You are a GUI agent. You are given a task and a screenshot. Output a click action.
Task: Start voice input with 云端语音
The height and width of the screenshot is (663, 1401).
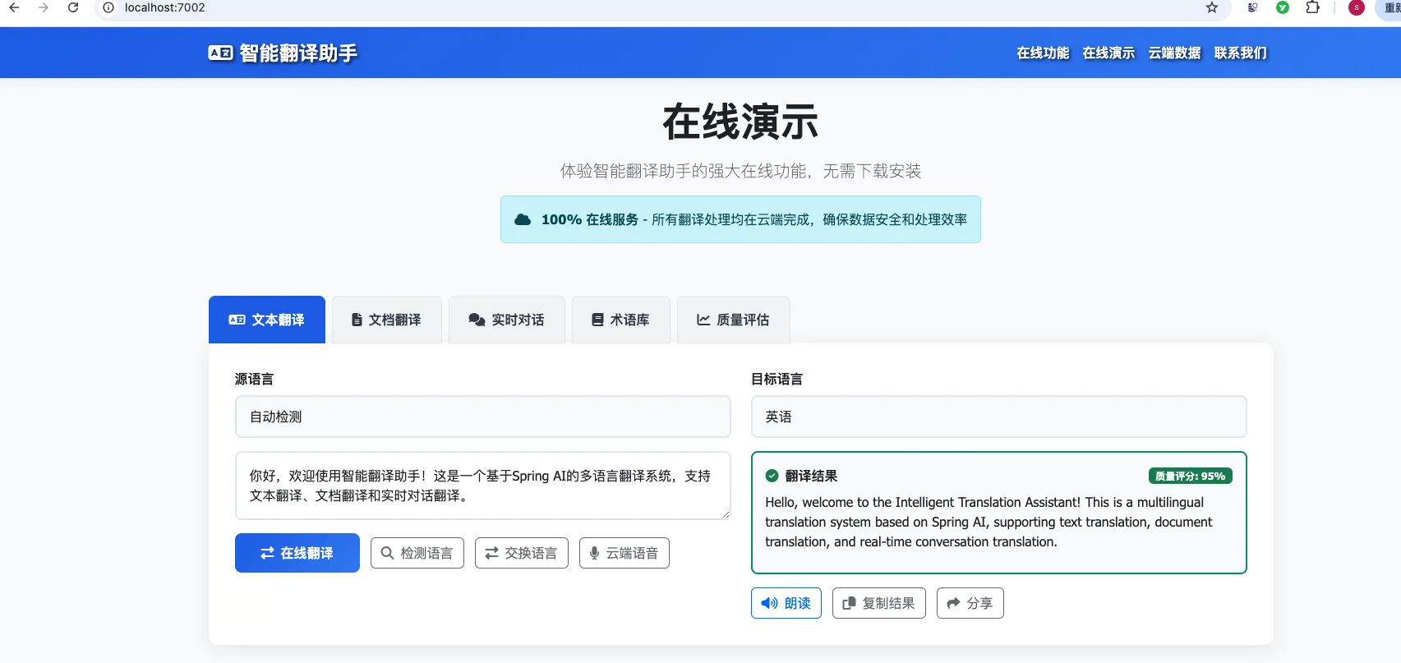coord(624,553)
